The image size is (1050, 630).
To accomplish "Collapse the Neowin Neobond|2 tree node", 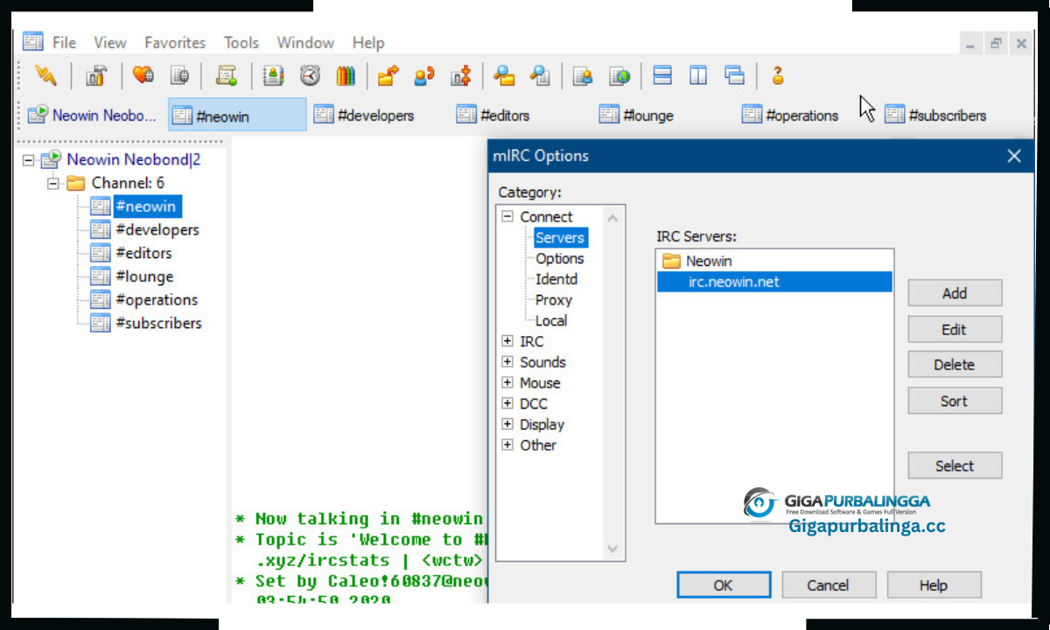I will pos(29,160).
